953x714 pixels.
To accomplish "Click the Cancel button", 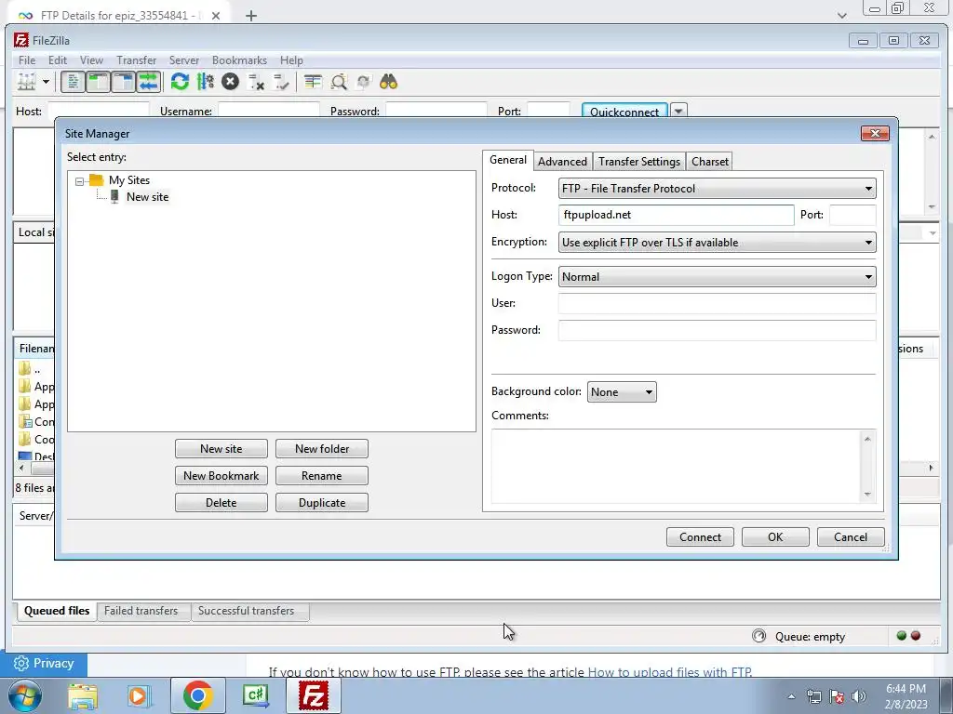I will point(851,536).
